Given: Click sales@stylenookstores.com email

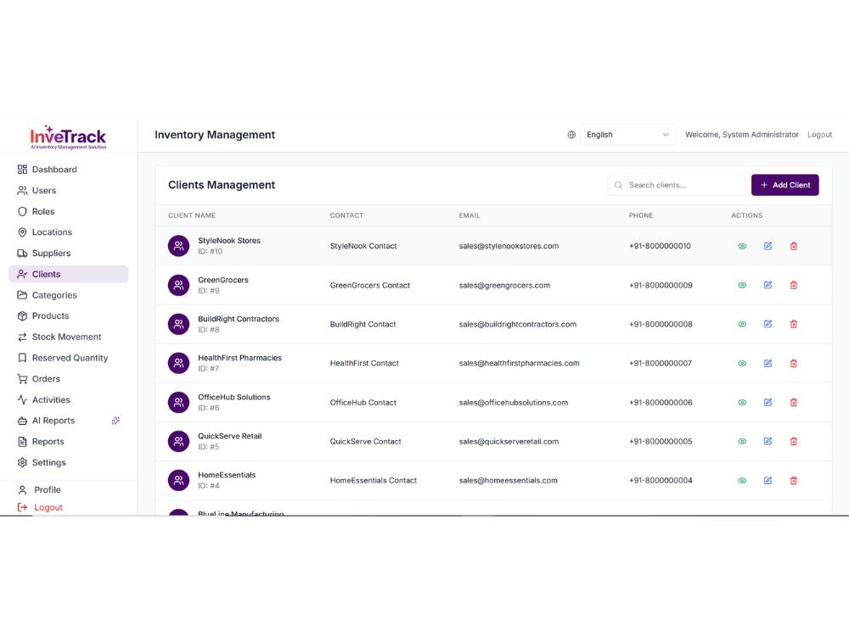Looking at the screenshot, I should (509, 246).
